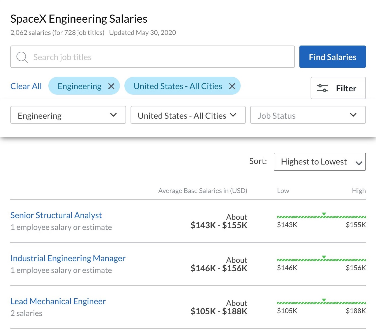
Task: Open Lead Mechanical Engineer salary link
Action: 58,301
